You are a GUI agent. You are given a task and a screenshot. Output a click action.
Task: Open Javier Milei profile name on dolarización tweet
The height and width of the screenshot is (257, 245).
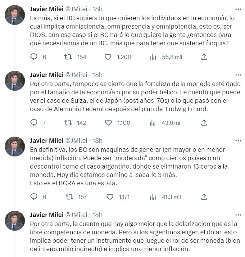tap(47, 215)
